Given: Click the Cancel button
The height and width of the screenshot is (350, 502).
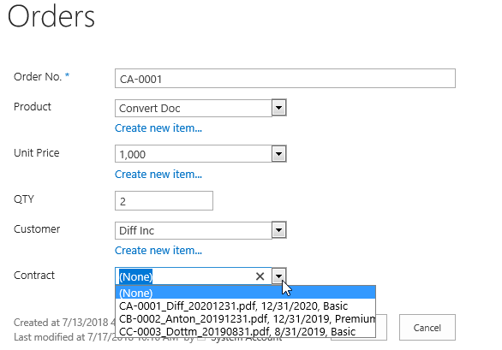Looking at the screenshot, I should click(427, 327).
